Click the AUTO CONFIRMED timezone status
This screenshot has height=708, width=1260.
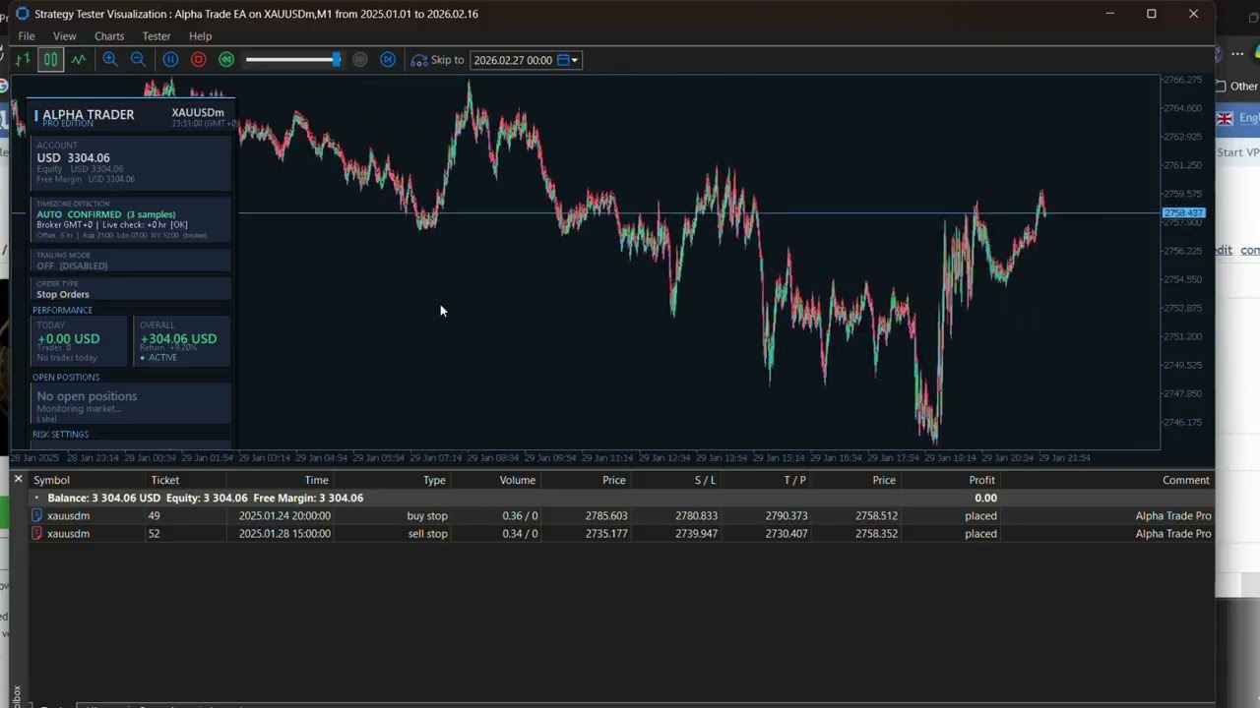105,214
